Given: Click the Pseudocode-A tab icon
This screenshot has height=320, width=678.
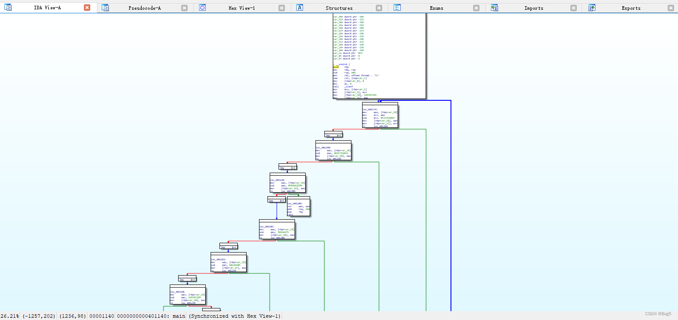Looking at the screenshot, I should [105, 8].
